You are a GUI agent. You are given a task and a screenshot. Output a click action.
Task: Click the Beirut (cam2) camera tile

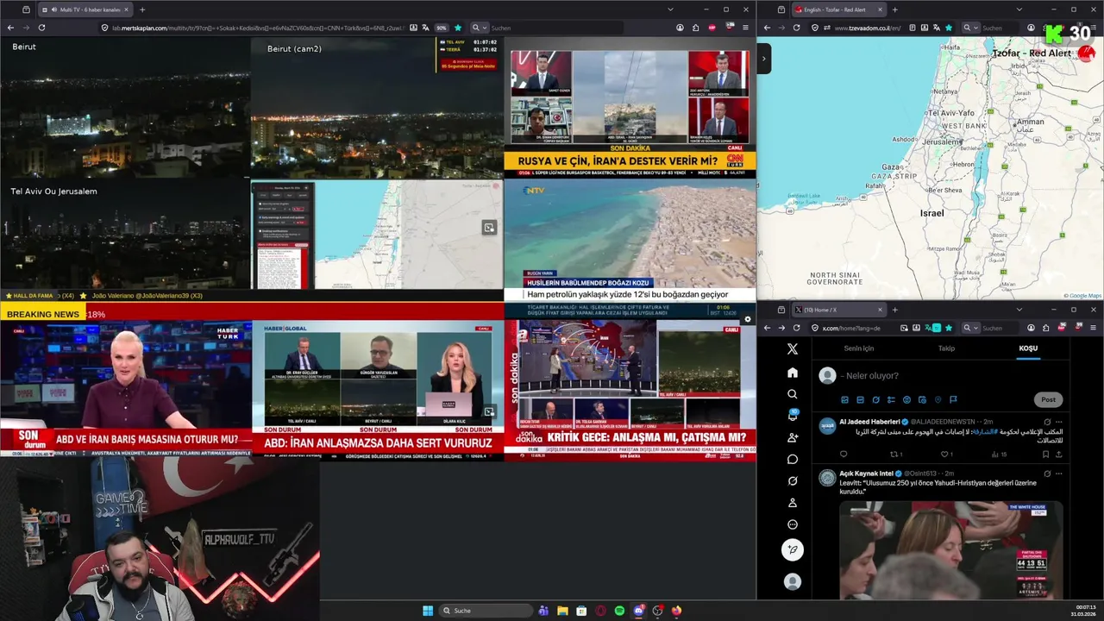[378, 107]
